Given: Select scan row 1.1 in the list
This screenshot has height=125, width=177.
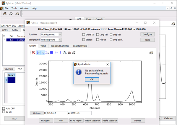Looking at the screenshot, I should click(16, 40).
